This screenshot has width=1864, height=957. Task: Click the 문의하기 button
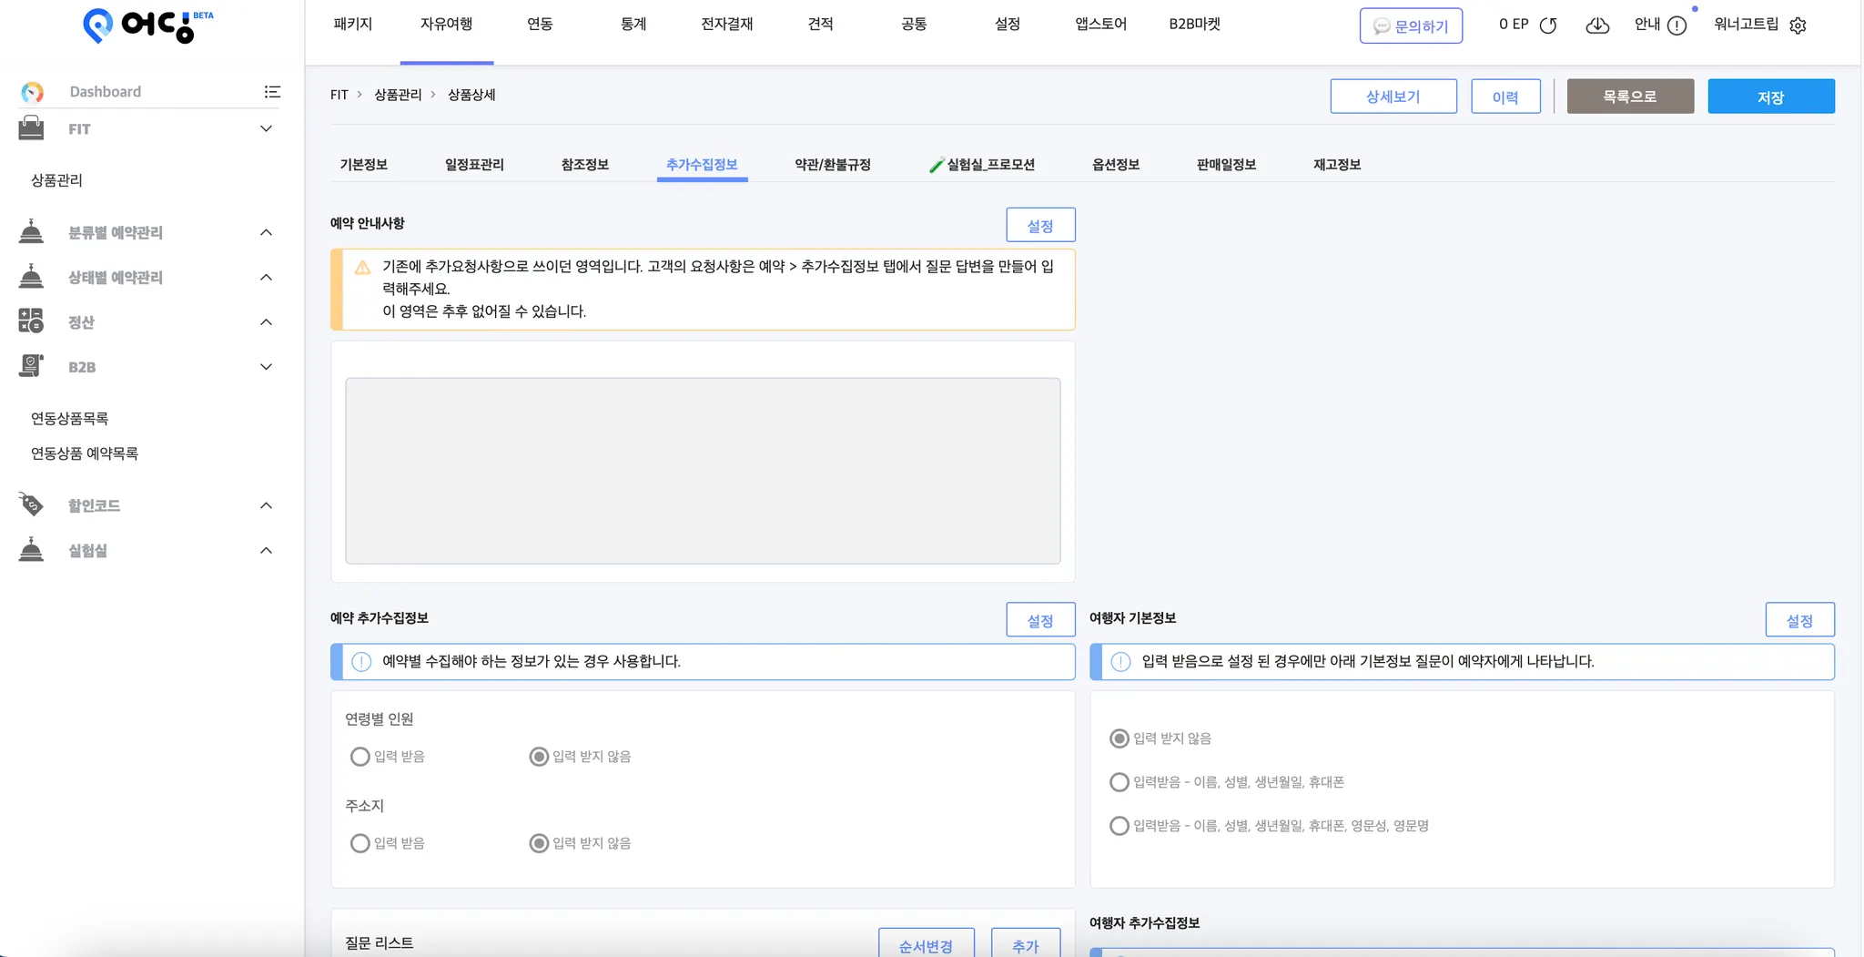[1411, 26]
